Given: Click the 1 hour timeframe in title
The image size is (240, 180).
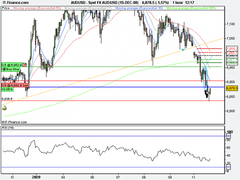Looking at the screenshot, I should [177, 3].
